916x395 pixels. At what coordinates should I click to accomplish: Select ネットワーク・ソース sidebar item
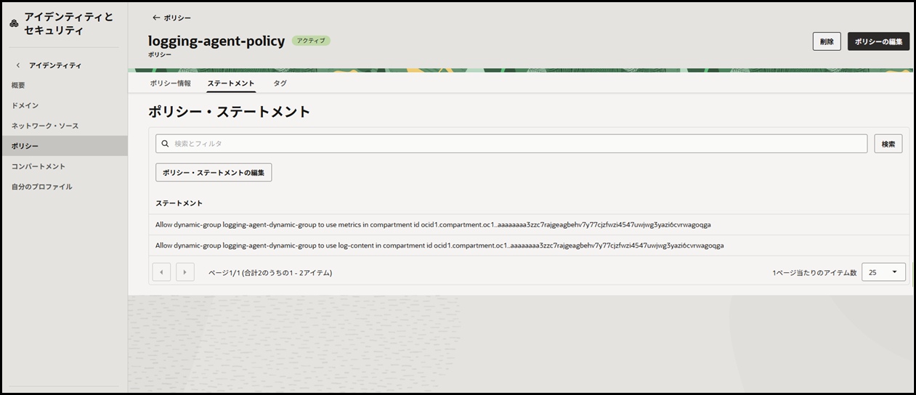pyautogui.click(x=44, y=126)
